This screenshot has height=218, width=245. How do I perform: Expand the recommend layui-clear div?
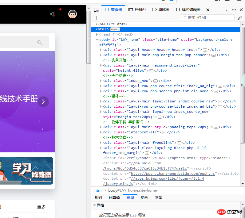tap(101, 65)
